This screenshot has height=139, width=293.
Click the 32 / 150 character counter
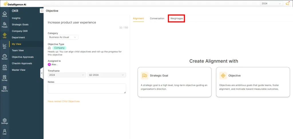click(124, 28)
